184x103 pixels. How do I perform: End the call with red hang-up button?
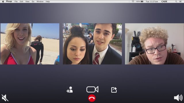click(x=92, y=98)
